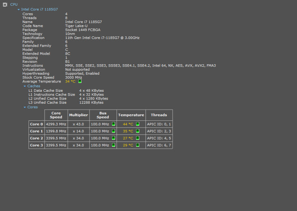Screen dimensions: 297x211
Task: Click the Core Speed column header
Action: [x=56, y=115]
